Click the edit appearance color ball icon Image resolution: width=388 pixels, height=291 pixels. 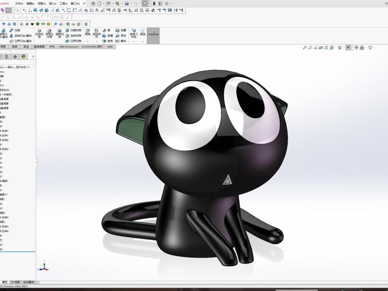pos(356,48)
